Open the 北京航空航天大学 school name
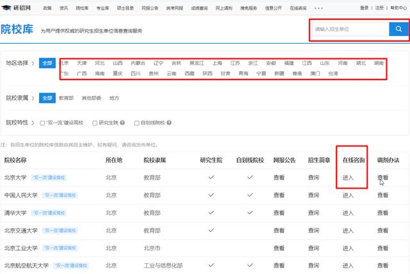The width and height of the screenshot is (410, 274). pyautogui.click(x=26, y=266)
